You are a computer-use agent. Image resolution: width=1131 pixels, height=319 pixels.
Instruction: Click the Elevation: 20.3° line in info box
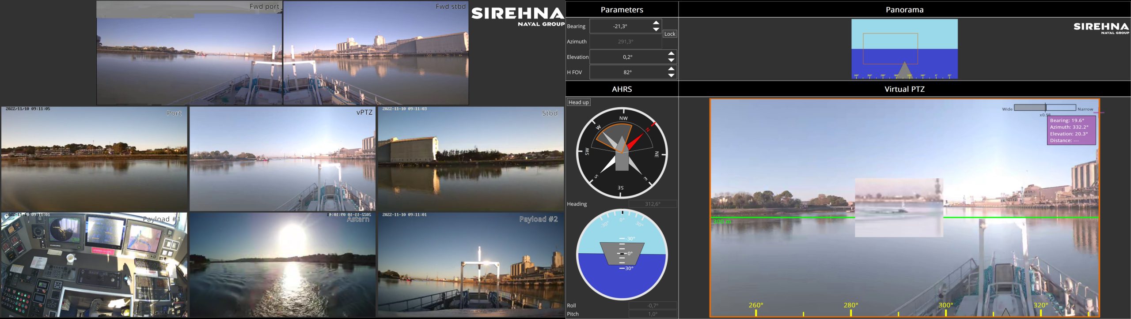point(1069,134)
